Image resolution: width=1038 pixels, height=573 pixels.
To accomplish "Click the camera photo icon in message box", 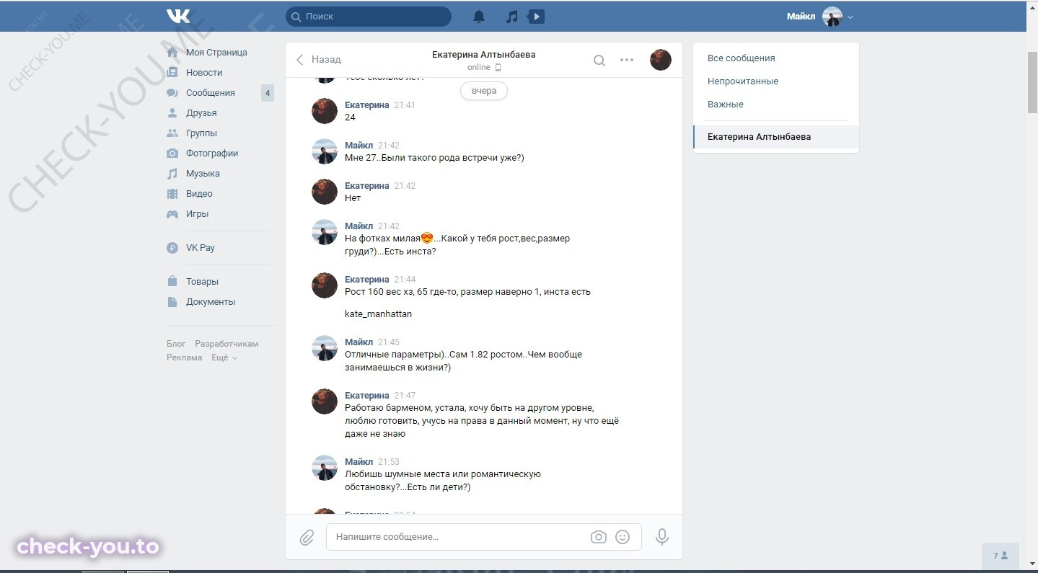I will pos(598,537).
